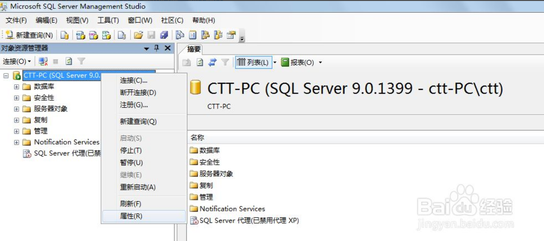Image resolution: width=544 pixels, height=241 pixels.
Task: Switch to the 摘要 tab
Action: pyautogui.click(x=194, y=49)
